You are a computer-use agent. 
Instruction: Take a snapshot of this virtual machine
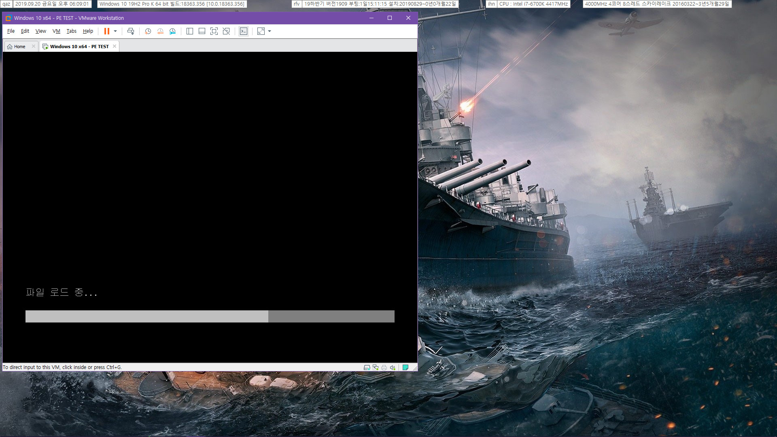pos(148,31)
